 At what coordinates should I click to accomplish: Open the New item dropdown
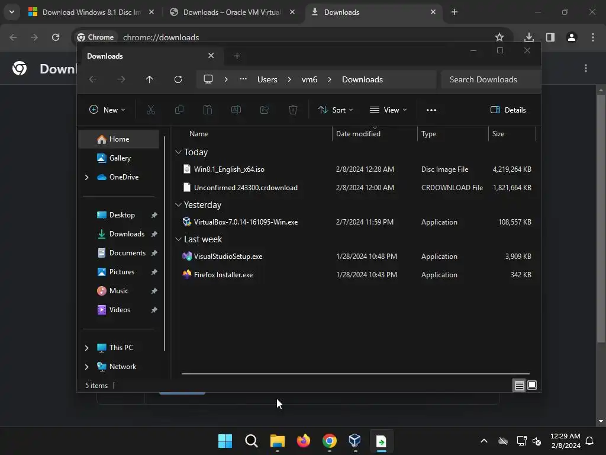(x=107, y=110)
